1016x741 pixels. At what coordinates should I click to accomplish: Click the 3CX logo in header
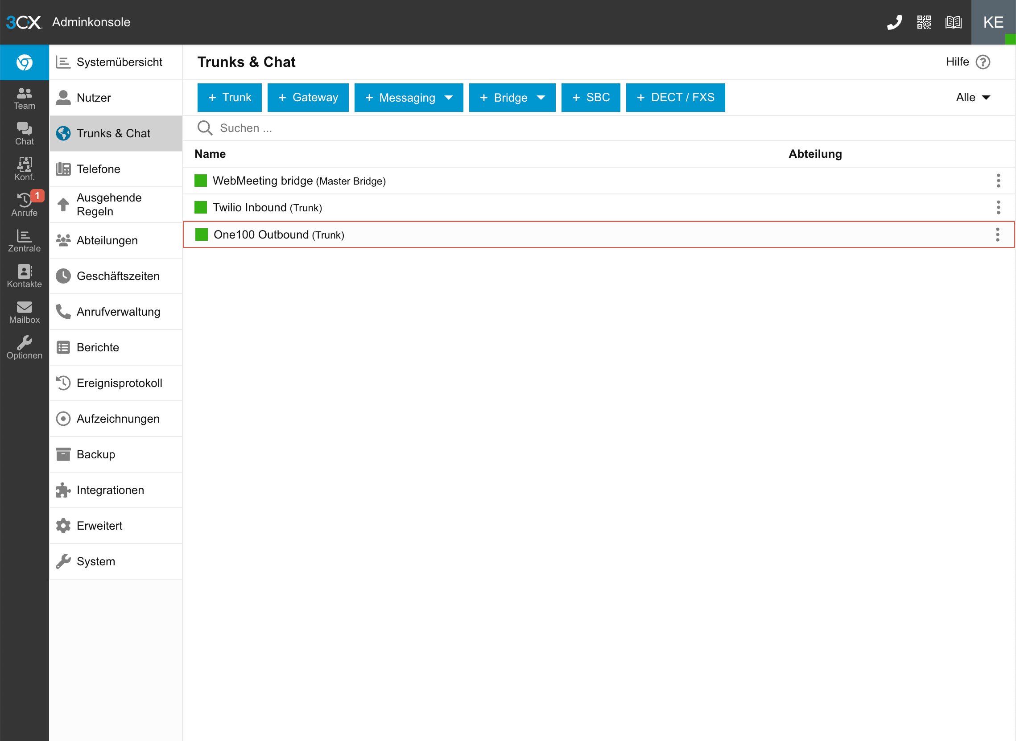click(24, 22)
